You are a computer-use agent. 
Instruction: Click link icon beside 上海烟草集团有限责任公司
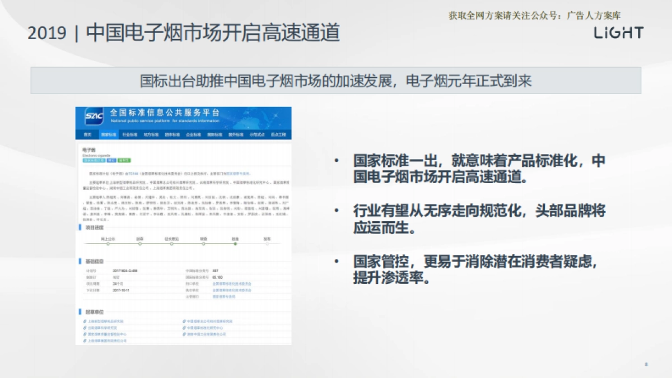pyautogui.click(x=84, y=340)
